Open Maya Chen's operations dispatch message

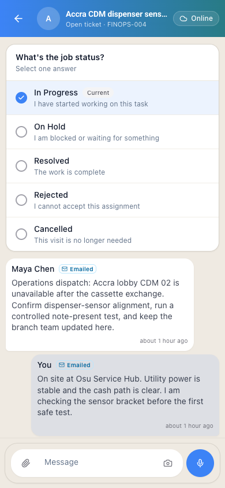pos(100,305)
